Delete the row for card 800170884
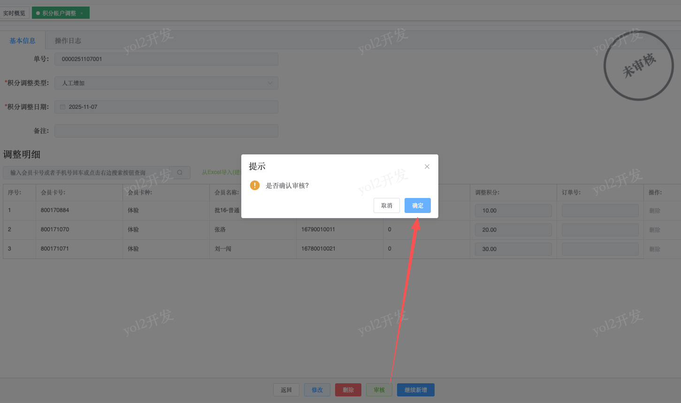681x403 pixels. tap(655, 211)
